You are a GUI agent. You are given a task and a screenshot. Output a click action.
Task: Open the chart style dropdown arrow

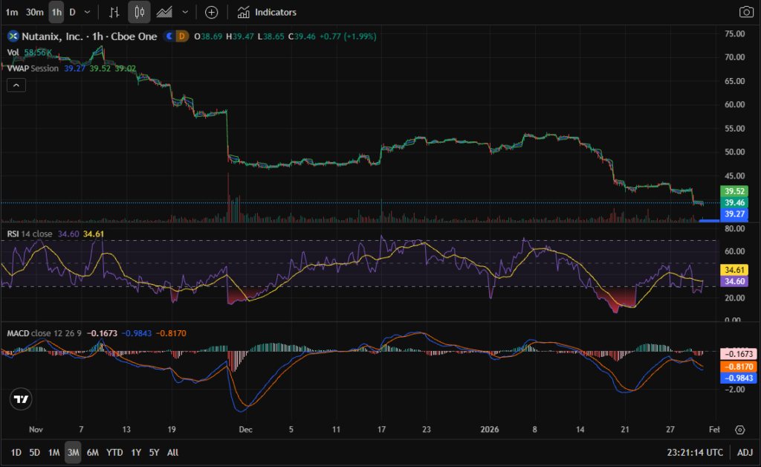click(x=185, y=12)
